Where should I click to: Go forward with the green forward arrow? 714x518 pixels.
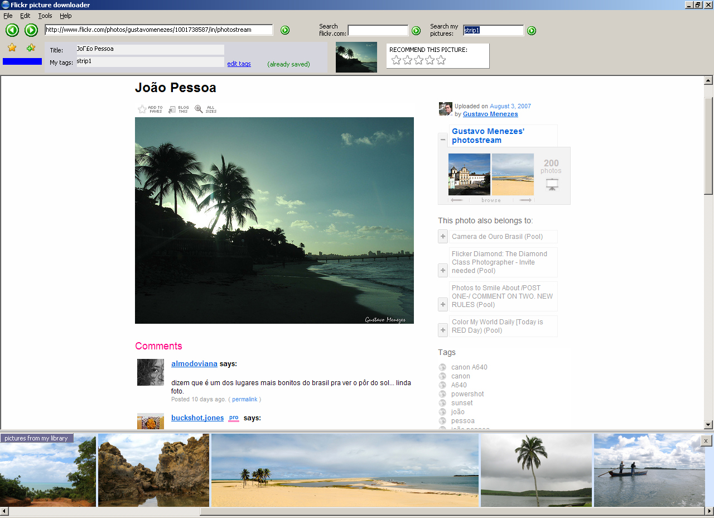pyautogui.click(x=31, y=30)
